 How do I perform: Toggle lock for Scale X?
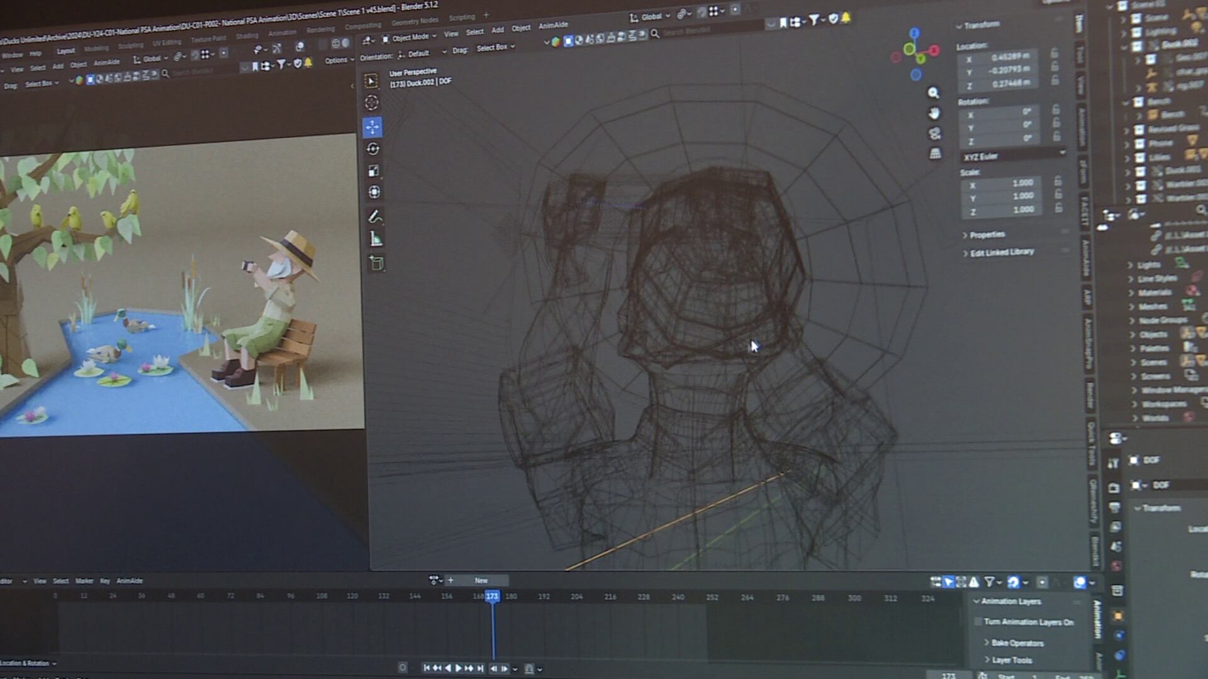tap(1058, 181)
